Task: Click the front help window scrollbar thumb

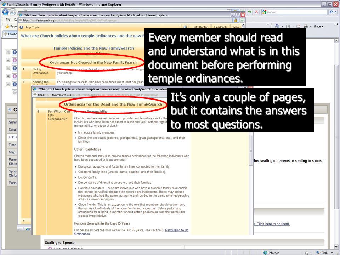Action: 251,151
